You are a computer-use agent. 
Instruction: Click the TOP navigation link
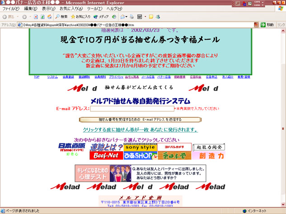tap(37, 77)
